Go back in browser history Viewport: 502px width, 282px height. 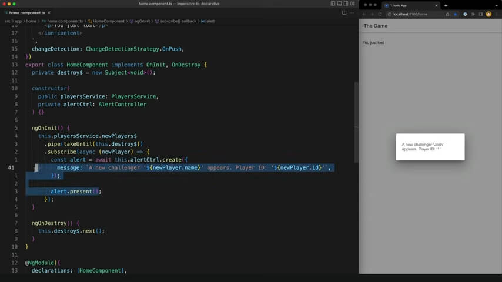[364, 14]
